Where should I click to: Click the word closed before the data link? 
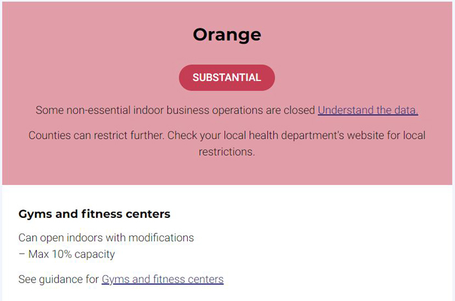pos(300,110)
